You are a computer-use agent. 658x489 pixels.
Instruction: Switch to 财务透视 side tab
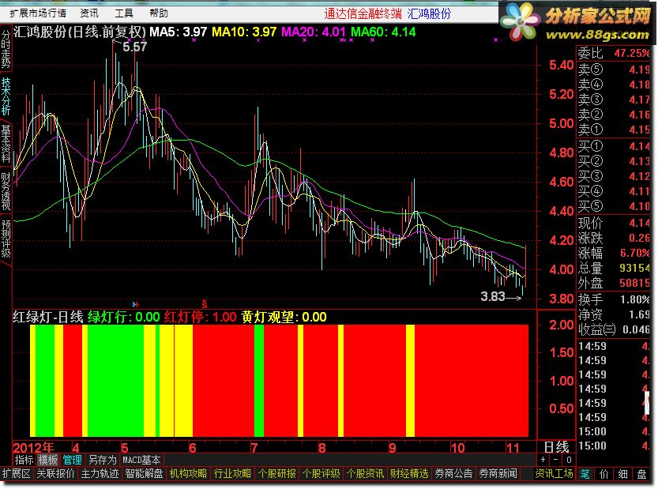click(6, 191)
